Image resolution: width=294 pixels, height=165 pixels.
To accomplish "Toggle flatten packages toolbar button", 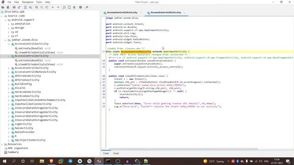I will pyautogui.click(x=30, y=7).
